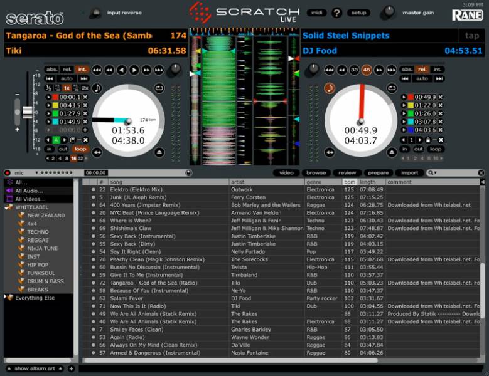The image size is (489, 376).
Task: Switch left deck to abs. mode
Action: [51, 70]
